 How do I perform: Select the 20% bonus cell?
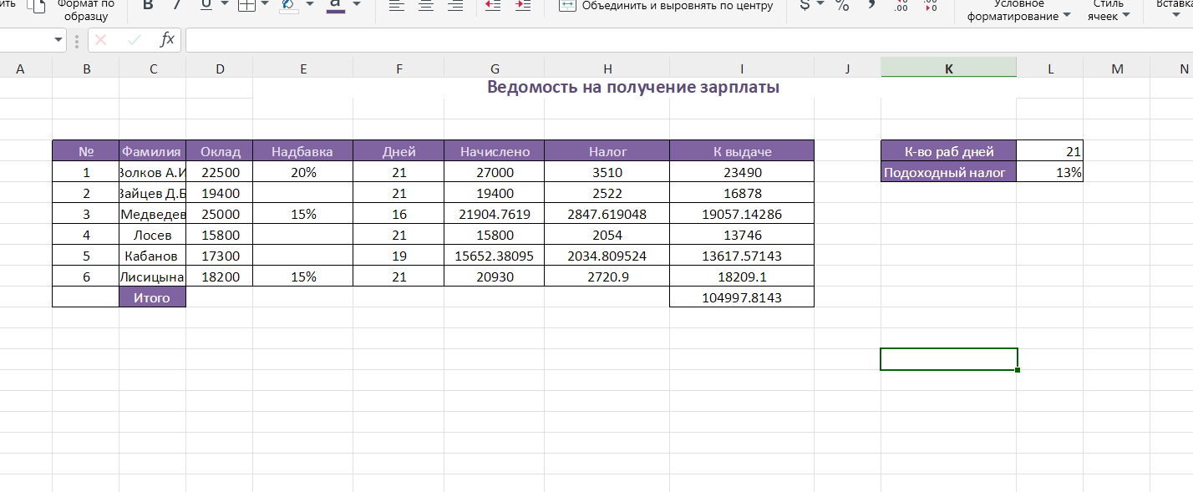pos(302,172)
